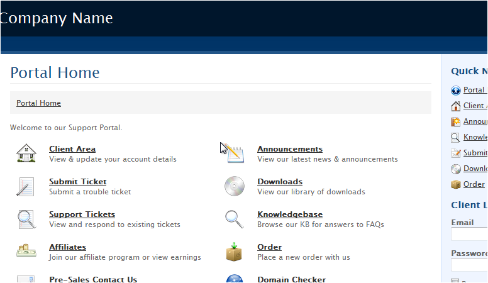This screenshot has height=283, width=488.
Task: Focus the Password input field
Action: pos(469,265)
